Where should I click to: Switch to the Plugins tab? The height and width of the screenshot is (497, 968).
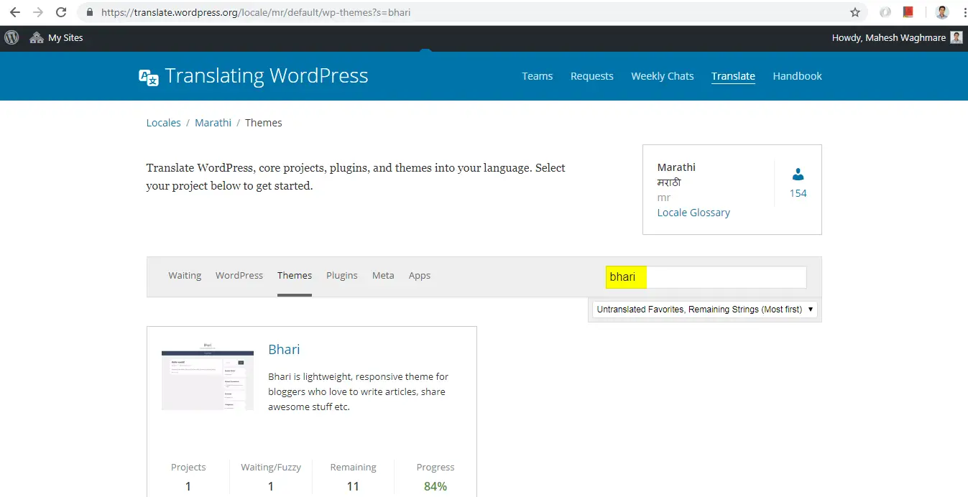342,276
